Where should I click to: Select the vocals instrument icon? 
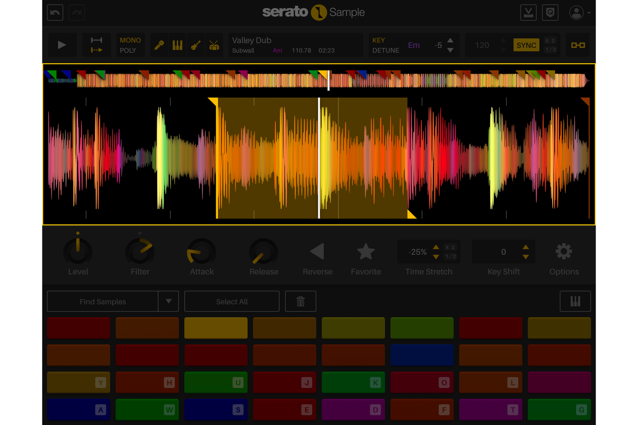click(159, 45)
